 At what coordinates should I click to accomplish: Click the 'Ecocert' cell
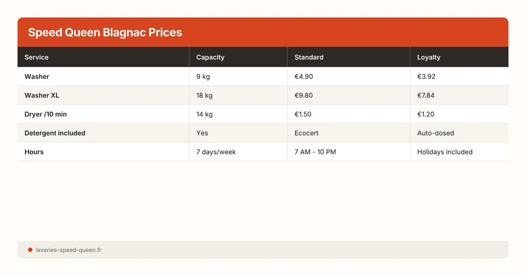tap(306, 133)
